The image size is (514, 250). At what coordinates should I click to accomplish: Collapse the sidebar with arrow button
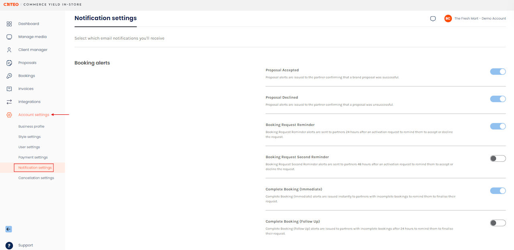(x=8, y=229)
